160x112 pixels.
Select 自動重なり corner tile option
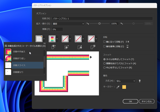[24, 72]
